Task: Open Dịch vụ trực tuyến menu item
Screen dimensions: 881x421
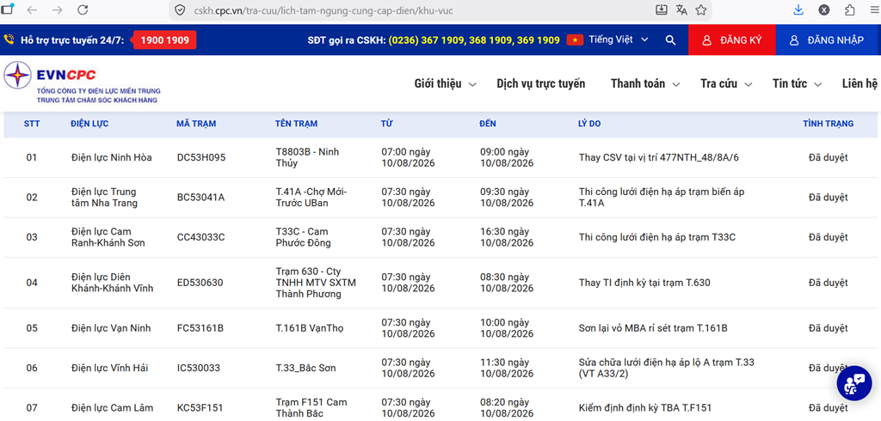Action: coord(540,83)
